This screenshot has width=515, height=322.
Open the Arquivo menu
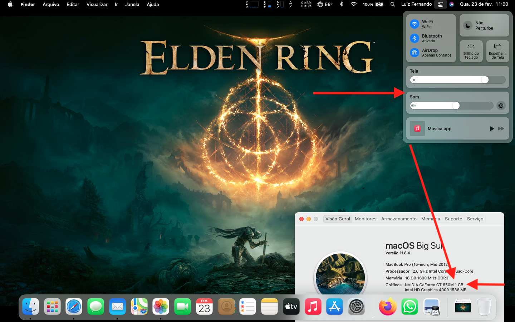pos(51,4)
